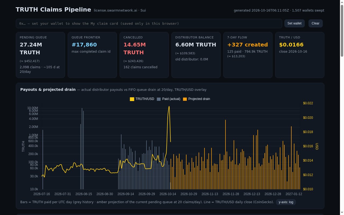Click 'old distributor: 0.0M' text
The height and width of the screenshot is (215, 344).
coord(192,59)
